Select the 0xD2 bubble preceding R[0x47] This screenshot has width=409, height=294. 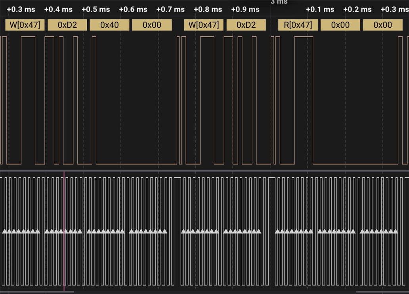click(x=246, y=25)
